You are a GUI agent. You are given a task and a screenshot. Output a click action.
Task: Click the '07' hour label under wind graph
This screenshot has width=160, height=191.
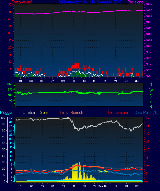52,81
